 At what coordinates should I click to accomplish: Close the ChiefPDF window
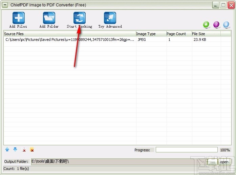click(231, 5)
